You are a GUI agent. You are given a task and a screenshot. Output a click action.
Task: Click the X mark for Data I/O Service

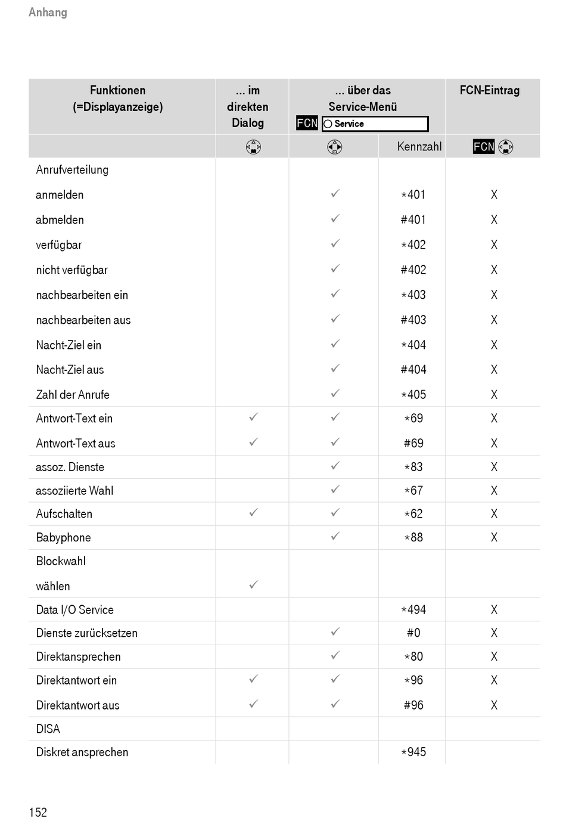click(x=494, y=609)
